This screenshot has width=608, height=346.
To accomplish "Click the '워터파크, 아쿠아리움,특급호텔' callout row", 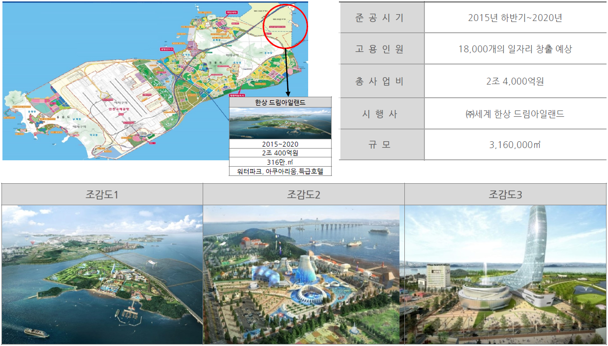I will [x=280, y=171].
